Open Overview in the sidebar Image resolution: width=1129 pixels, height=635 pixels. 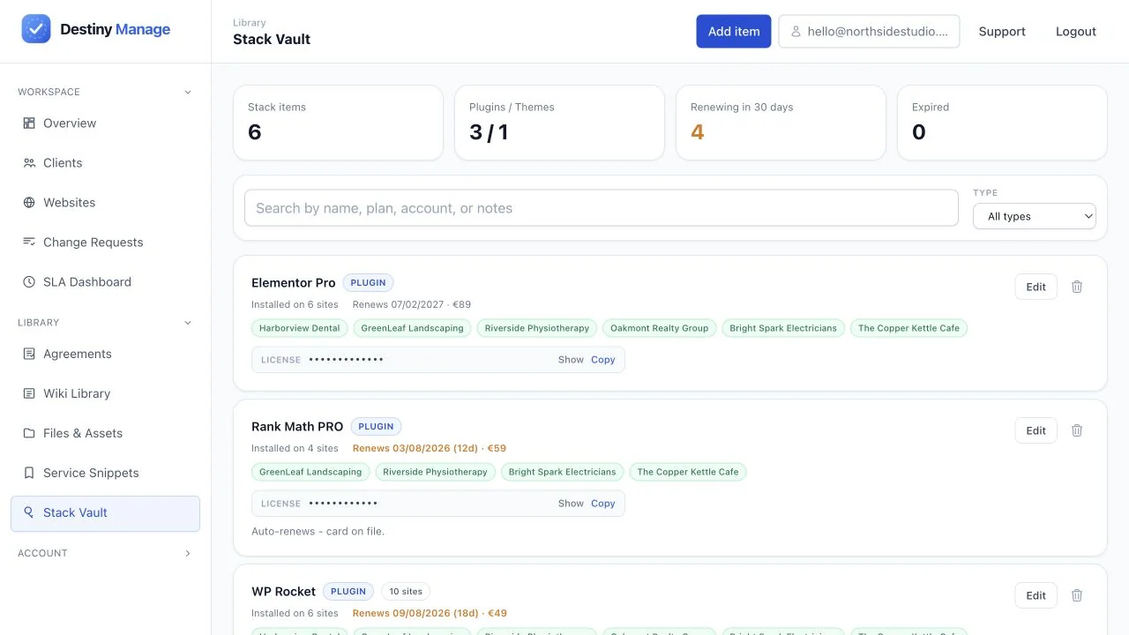point(105,123)
